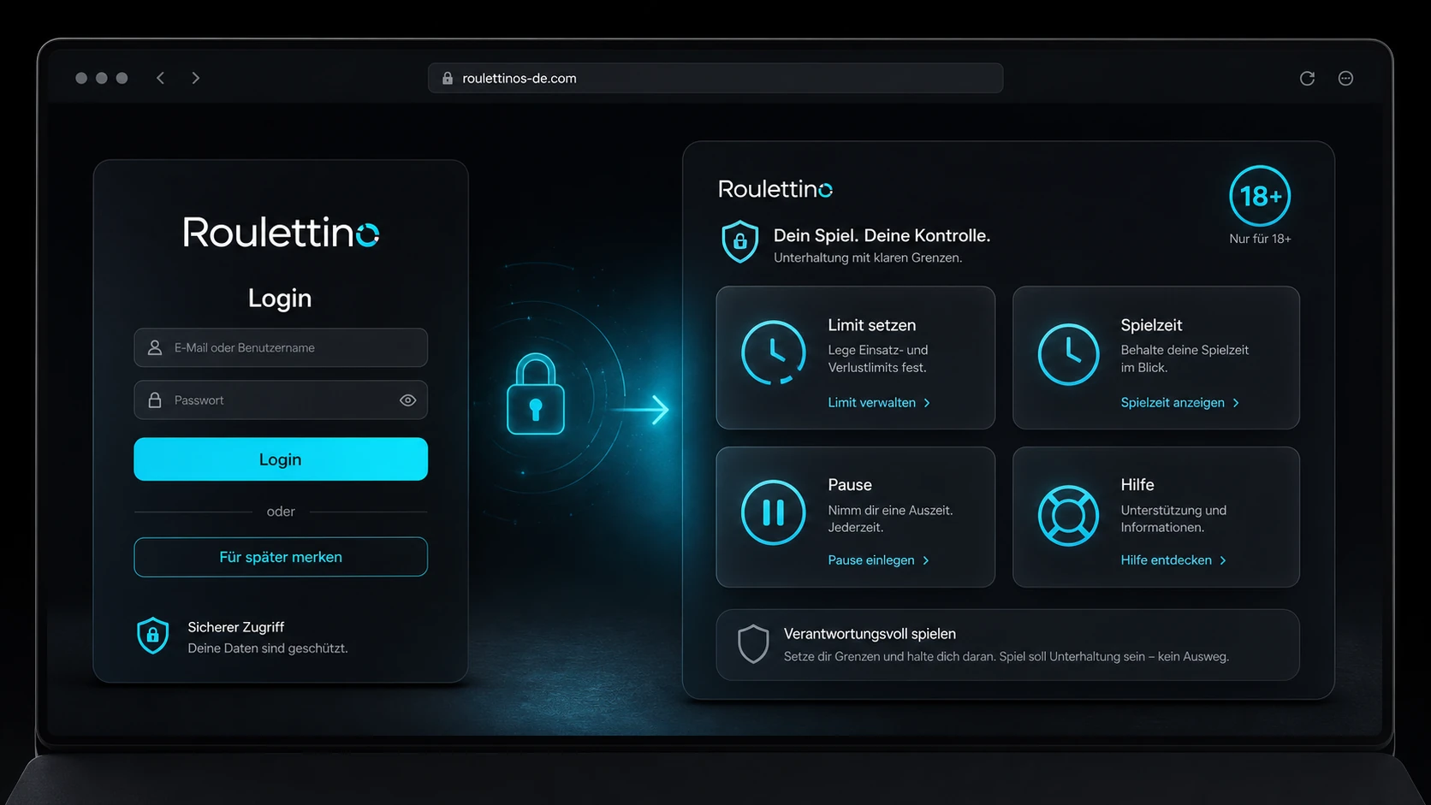Screen dimensions: 1431x805
Task: Click the chevron after Hilfe entdecken
Action: (x=1223, y=561)
